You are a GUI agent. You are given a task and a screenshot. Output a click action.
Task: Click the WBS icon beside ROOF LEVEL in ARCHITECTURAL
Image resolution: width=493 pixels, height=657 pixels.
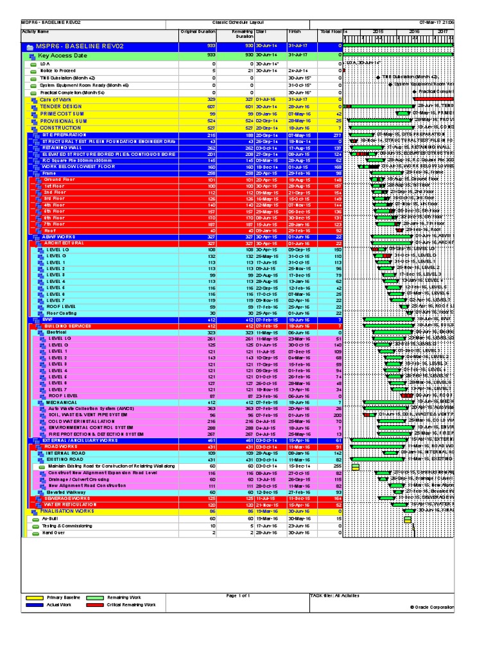point(40,307)
